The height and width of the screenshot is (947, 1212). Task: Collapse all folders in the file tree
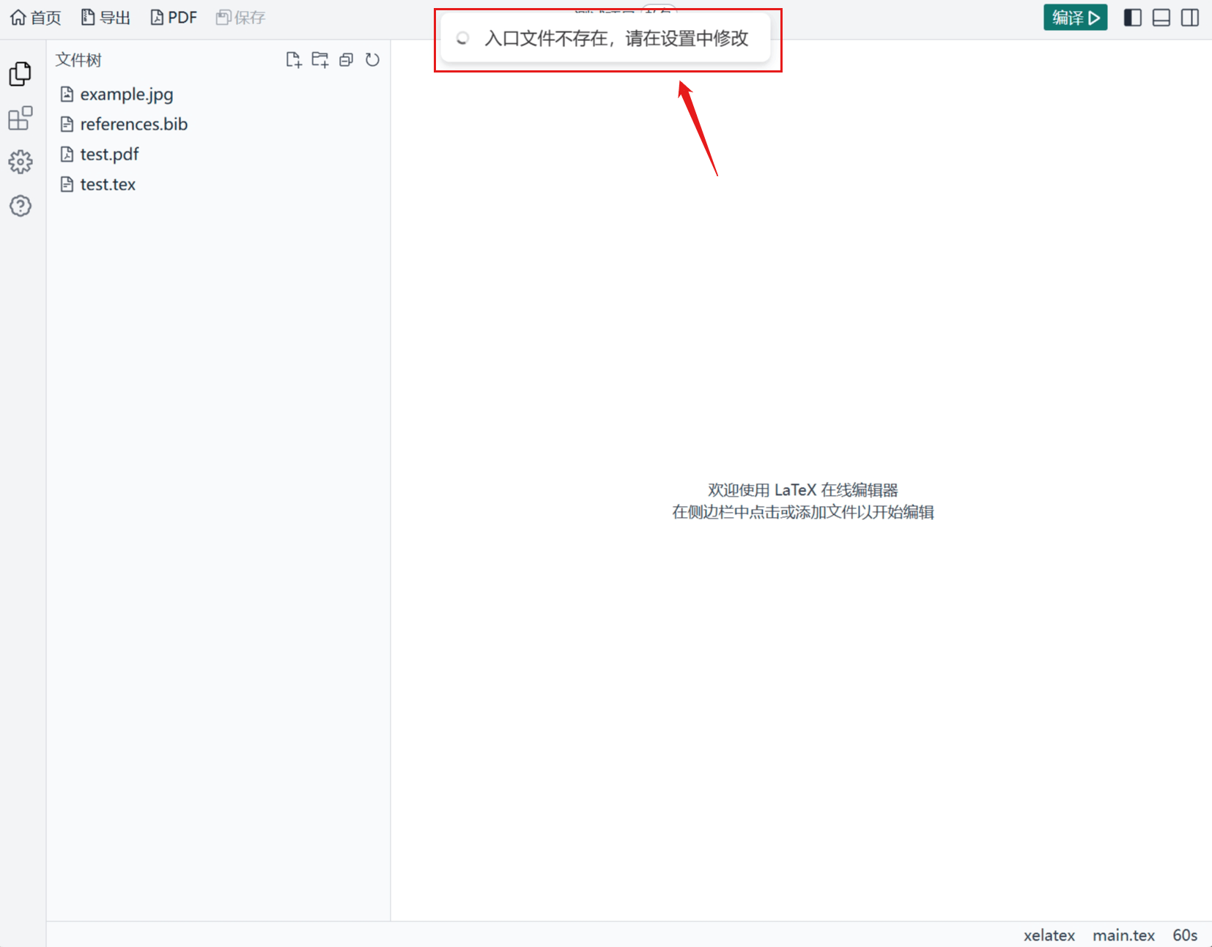(x=346, y=60)
